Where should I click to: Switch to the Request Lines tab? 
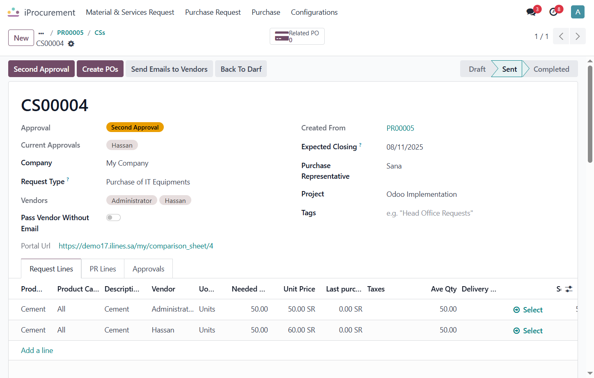pyautogui.click(x=51, y=269)
